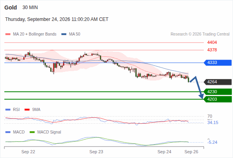Select the green 4203 support price tag

[x=218, y=99]
